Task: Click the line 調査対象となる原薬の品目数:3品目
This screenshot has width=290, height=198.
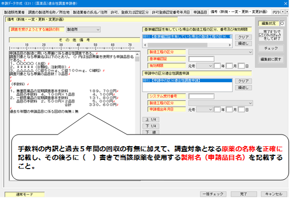Action: (39, 74)
